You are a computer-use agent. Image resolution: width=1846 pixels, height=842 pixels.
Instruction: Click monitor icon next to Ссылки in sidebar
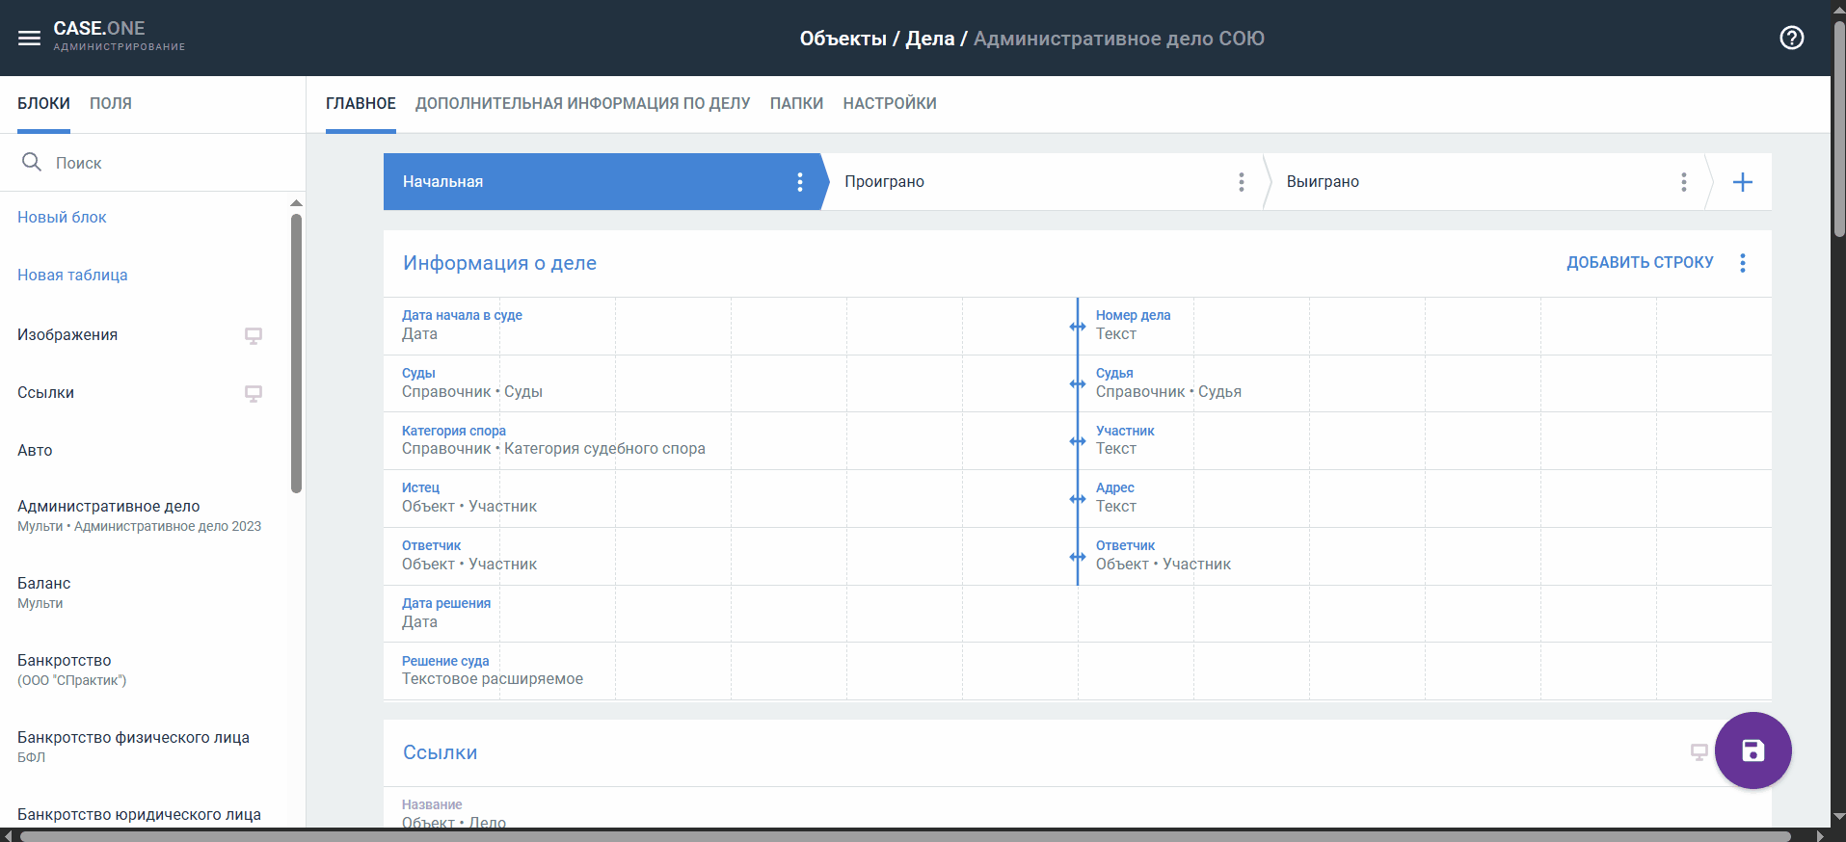[253, 393]
